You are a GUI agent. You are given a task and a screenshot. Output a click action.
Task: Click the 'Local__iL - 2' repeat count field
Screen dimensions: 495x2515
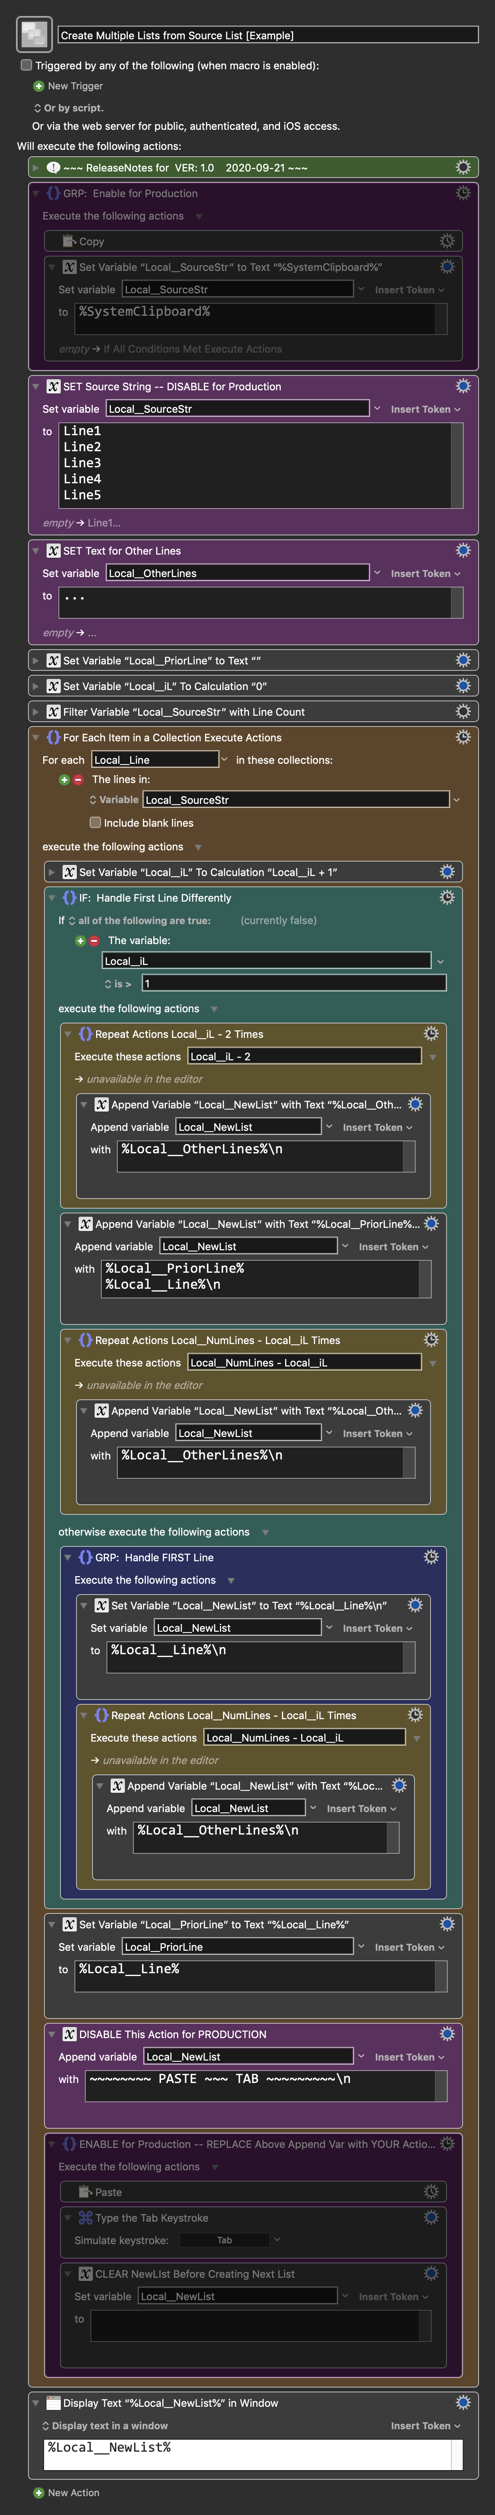[305, 1056]
